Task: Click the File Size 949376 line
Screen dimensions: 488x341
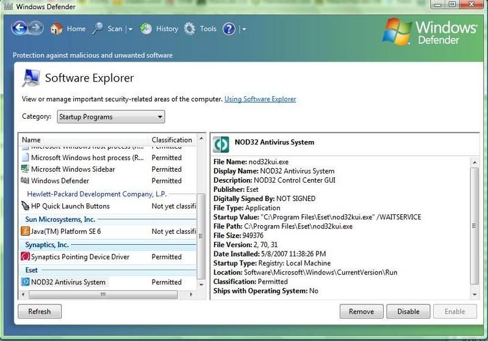Action: pyautogui.click(x=239, y=236)
